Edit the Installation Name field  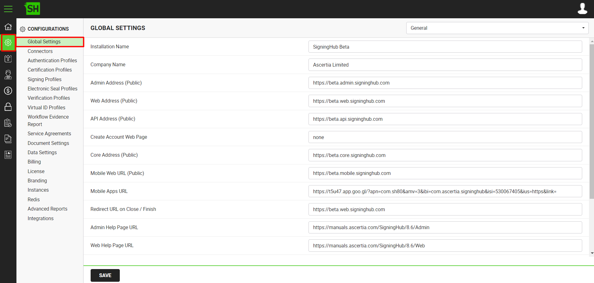click(x=445, y=47)
